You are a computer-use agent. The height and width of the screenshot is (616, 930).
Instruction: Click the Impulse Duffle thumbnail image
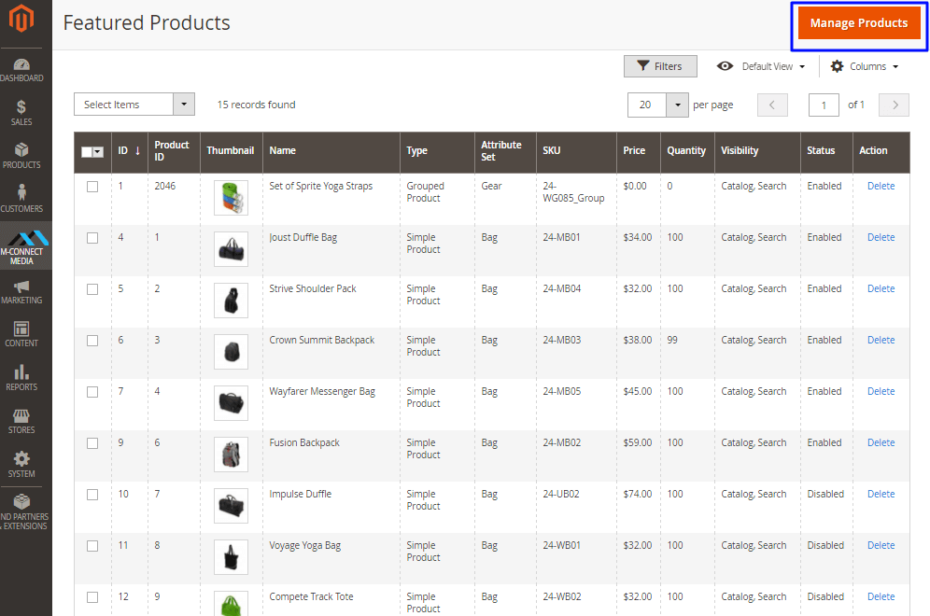231,505
